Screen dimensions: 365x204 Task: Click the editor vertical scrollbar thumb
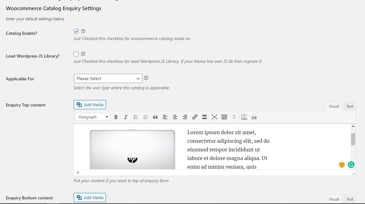pos(353,139)
